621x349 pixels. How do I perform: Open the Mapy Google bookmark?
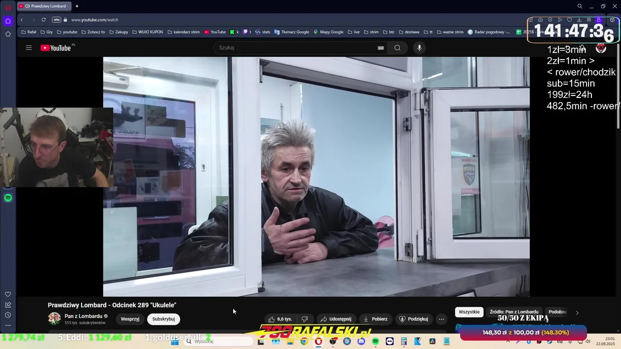coord(328,32)
